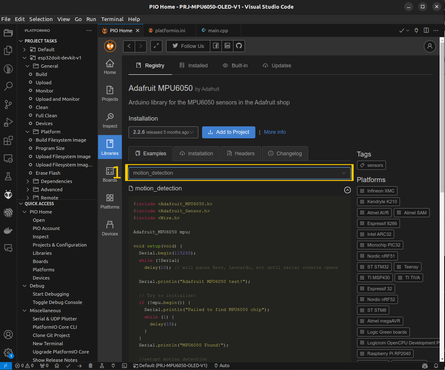Click the PIO Home back arrow
Screen dimensions: 445x370
(x=129, y=46)
